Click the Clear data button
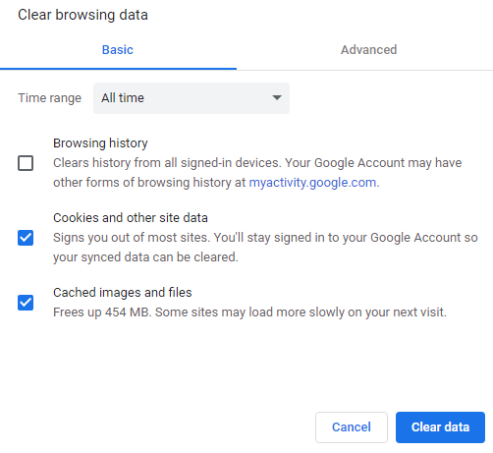The height and width of the screenshot is (453, 493). [x=440, y=427]
